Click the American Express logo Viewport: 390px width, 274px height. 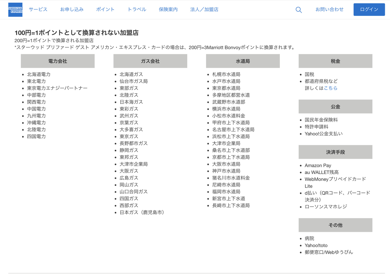pos(15,9)
